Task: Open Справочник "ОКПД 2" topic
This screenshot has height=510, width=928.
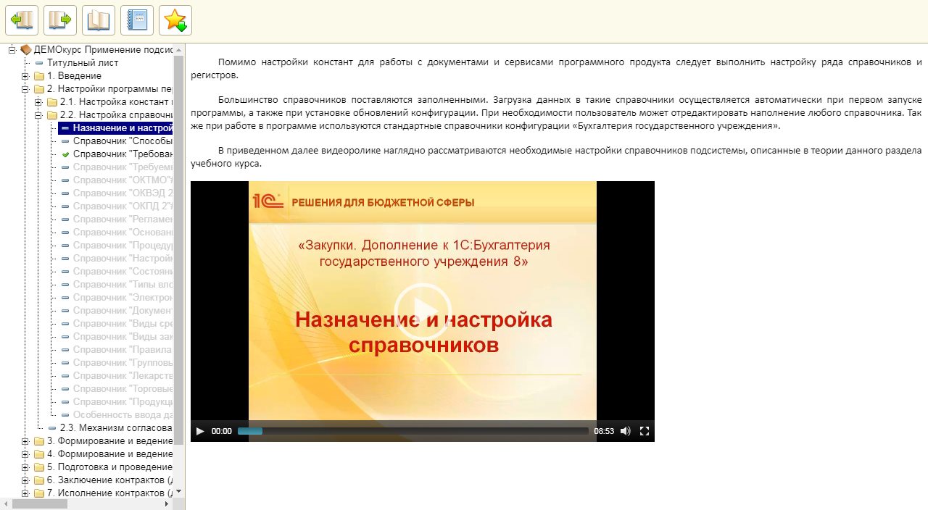Action: click(123, 206)
